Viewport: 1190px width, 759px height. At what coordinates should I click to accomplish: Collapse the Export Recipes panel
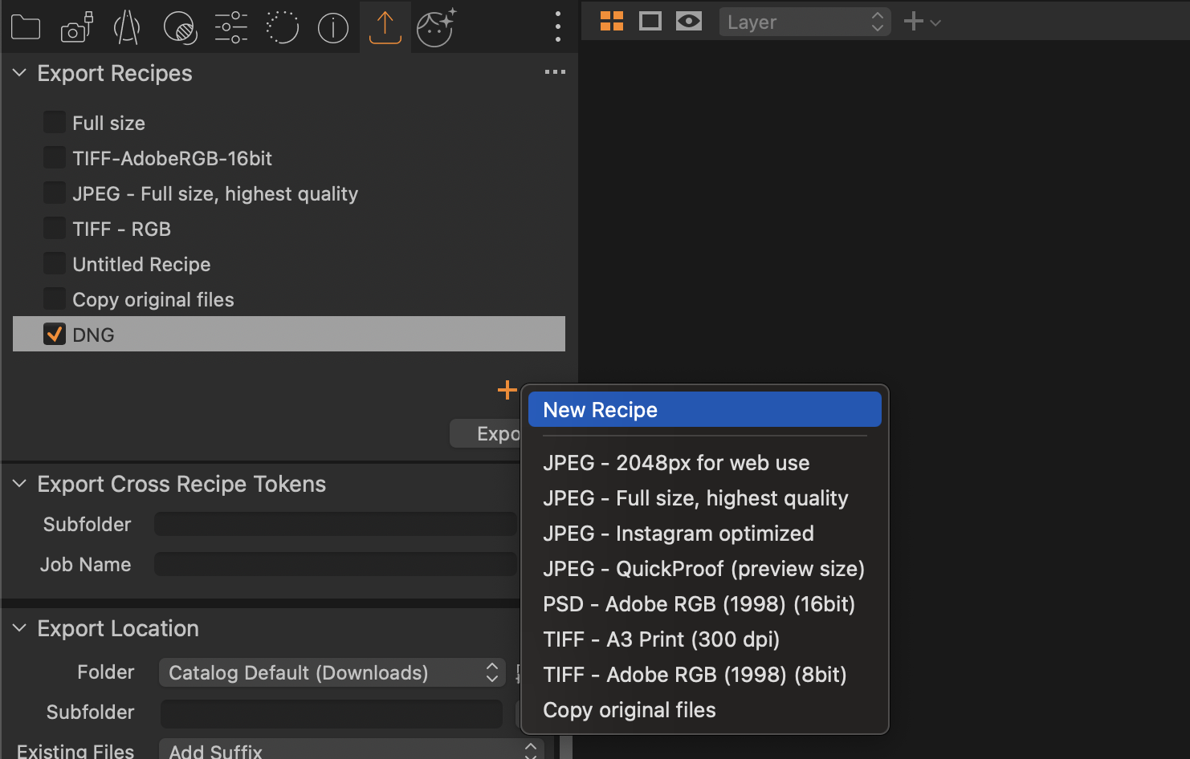tap(20, 73)
